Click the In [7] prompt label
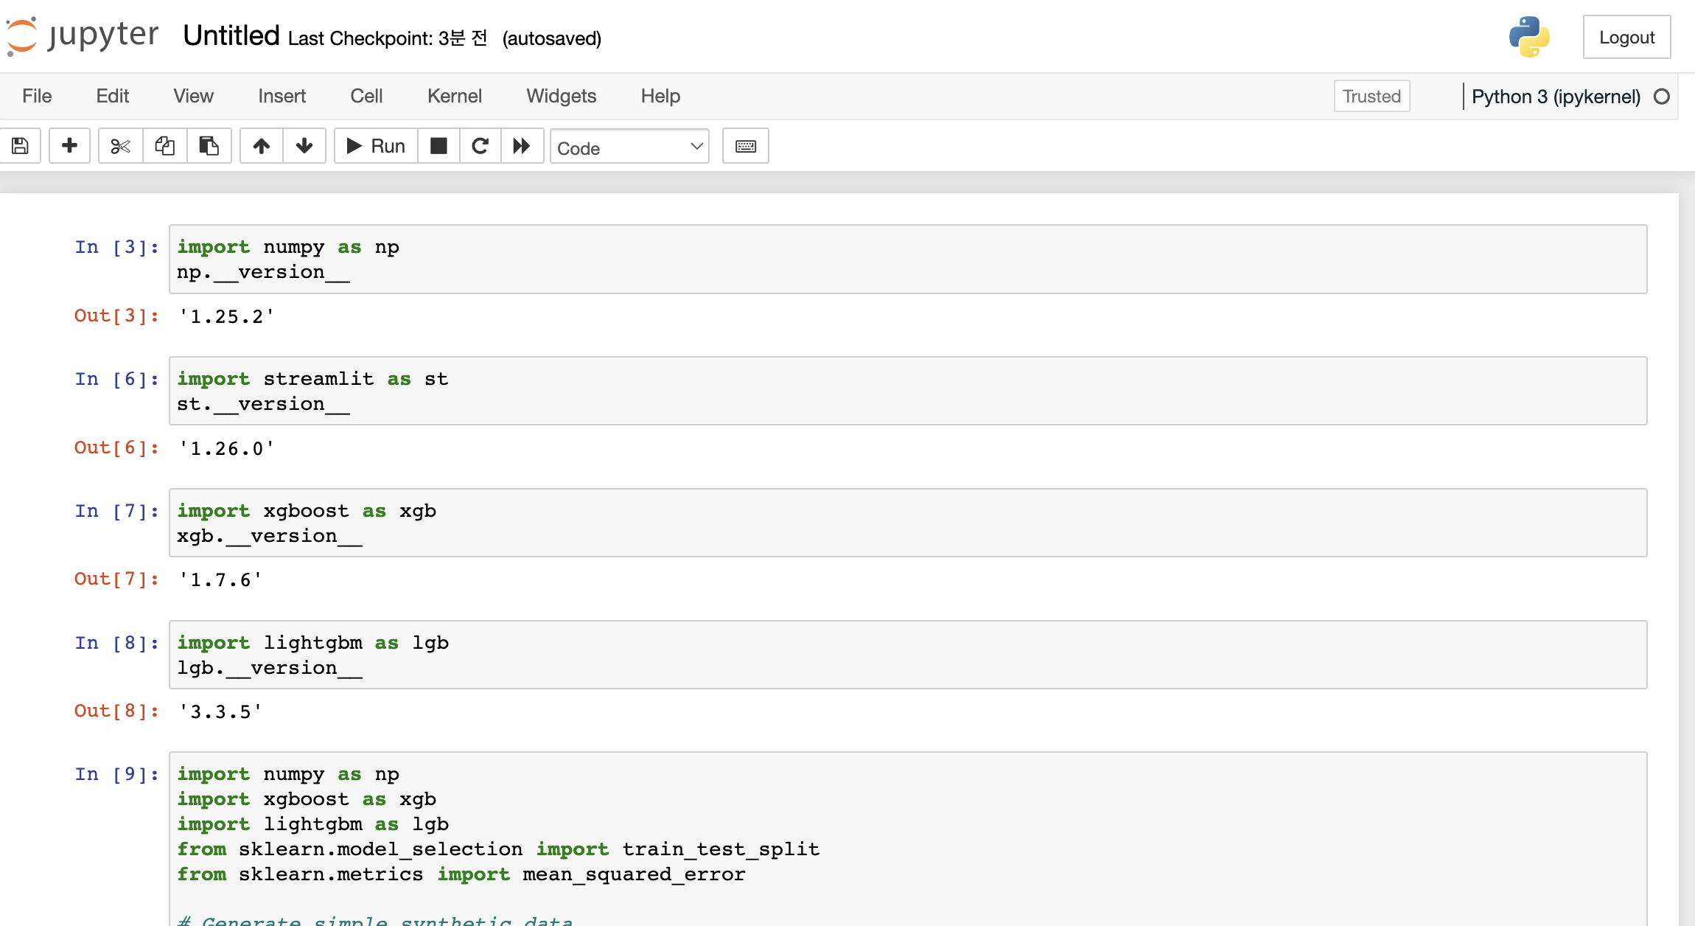Image resolution: width=1695 pixels, height=926 pixels. coord(117,511)
